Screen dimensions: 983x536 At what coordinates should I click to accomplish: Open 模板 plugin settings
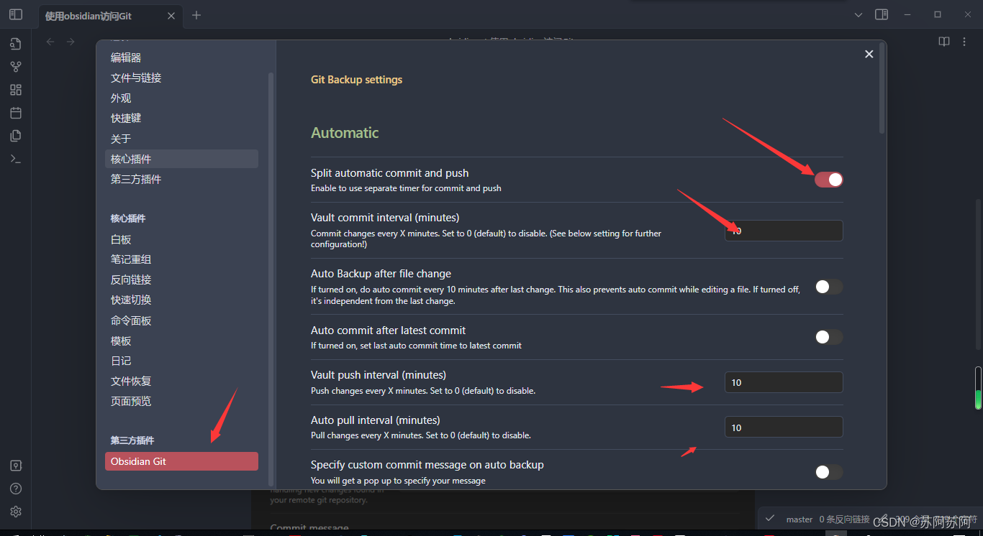click(181, 341)
